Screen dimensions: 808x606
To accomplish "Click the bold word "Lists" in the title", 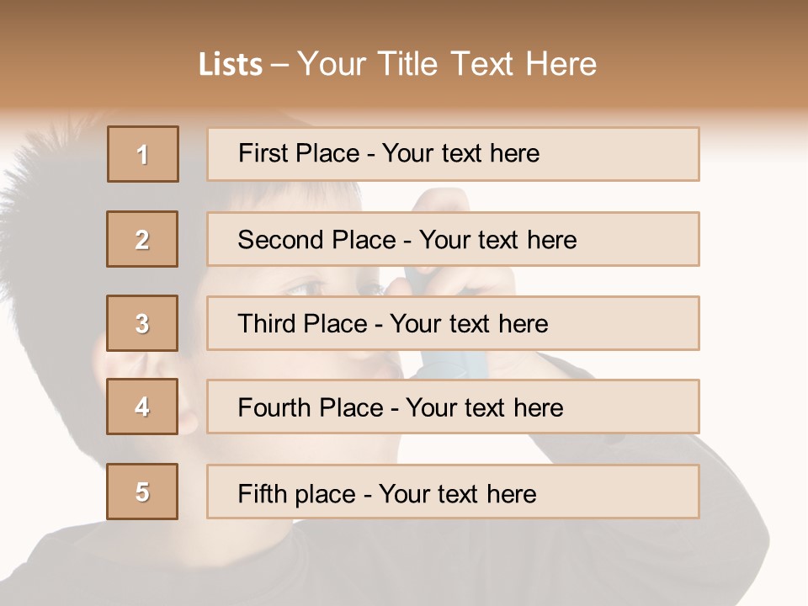I will (231, 65).
